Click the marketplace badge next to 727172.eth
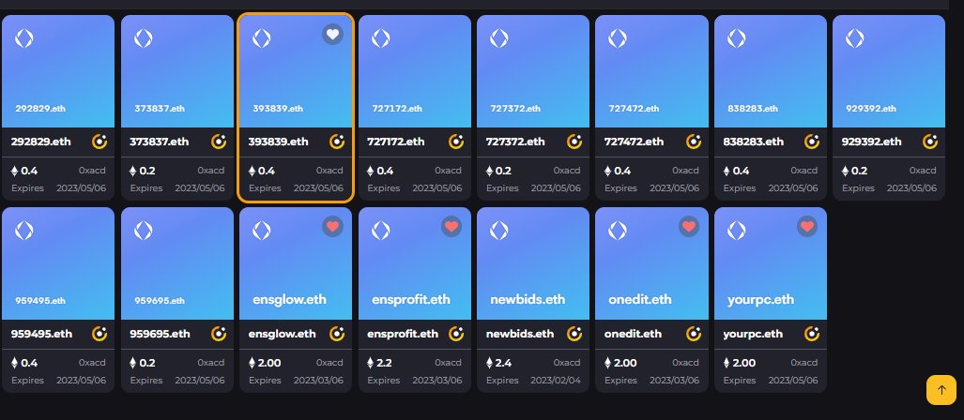964x420 pixels. [455, 142]
